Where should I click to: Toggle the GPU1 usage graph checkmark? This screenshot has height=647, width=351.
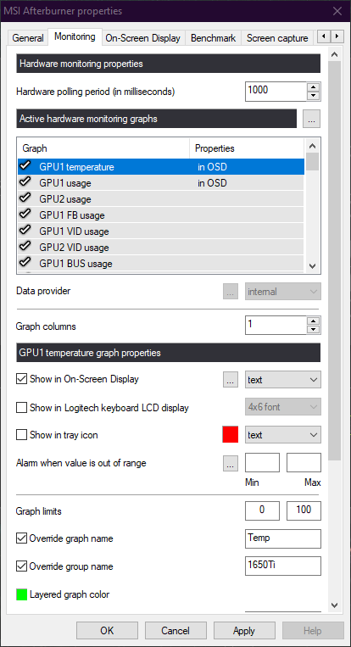pos(25,182)
